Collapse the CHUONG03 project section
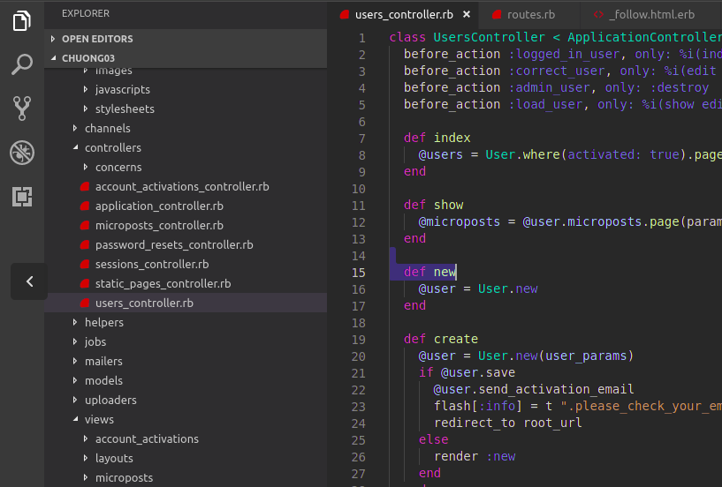722x487 pixels. [88, 58]
